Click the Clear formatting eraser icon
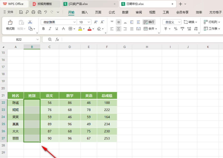Image resolution: width=223 pixels, height=158 pixels. pyautogui.click(x=99, y=29)
